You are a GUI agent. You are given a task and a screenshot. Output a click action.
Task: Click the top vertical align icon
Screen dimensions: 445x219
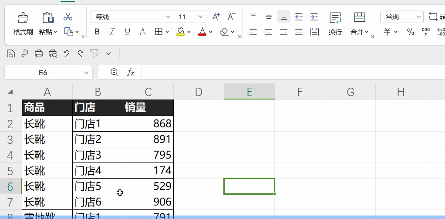253,17
